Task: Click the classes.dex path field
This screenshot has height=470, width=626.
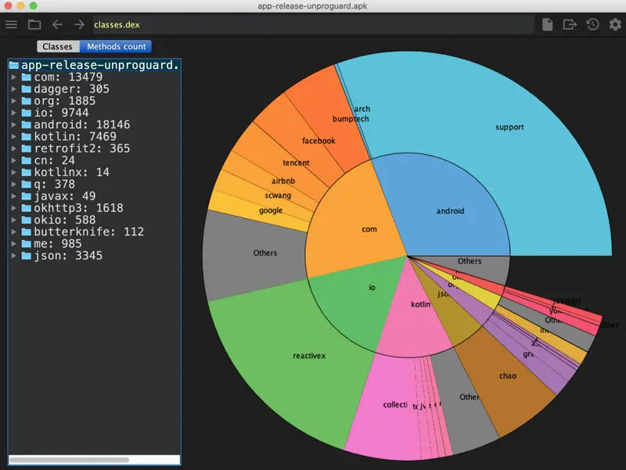Action: [314, 25]
